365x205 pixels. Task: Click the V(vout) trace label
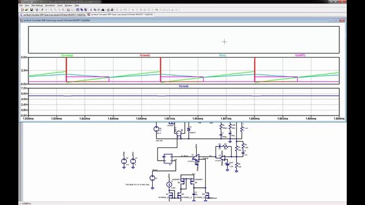184,86
